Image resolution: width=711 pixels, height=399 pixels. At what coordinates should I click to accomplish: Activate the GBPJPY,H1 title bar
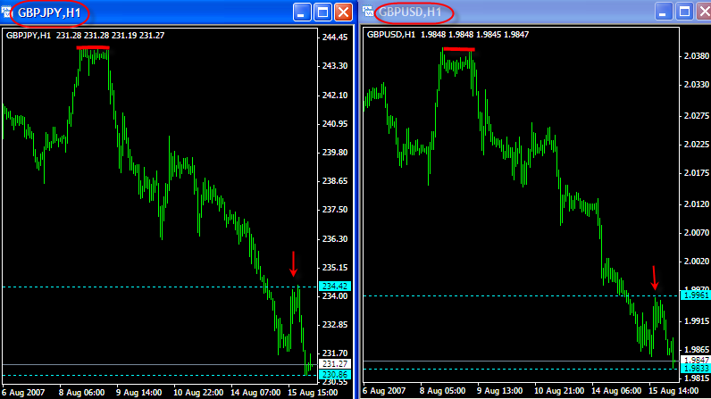tap(179, 12)
